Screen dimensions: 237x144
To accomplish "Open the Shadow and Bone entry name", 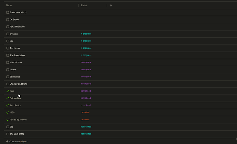I will click(19, 84).
